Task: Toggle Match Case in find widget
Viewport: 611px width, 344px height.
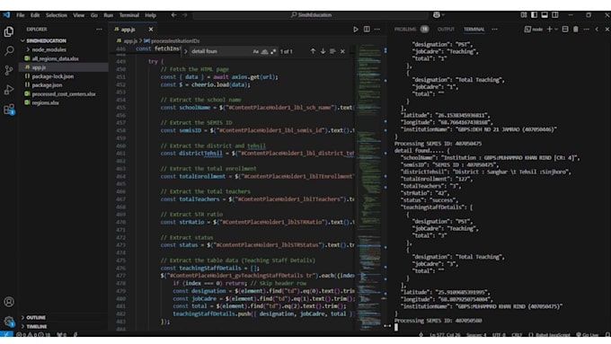Action: click(x=255, y=51)
